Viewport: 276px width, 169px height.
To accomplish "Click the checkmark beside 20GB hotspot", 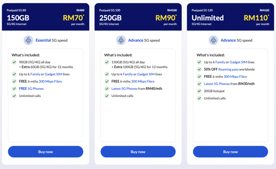I will [199, 91].
